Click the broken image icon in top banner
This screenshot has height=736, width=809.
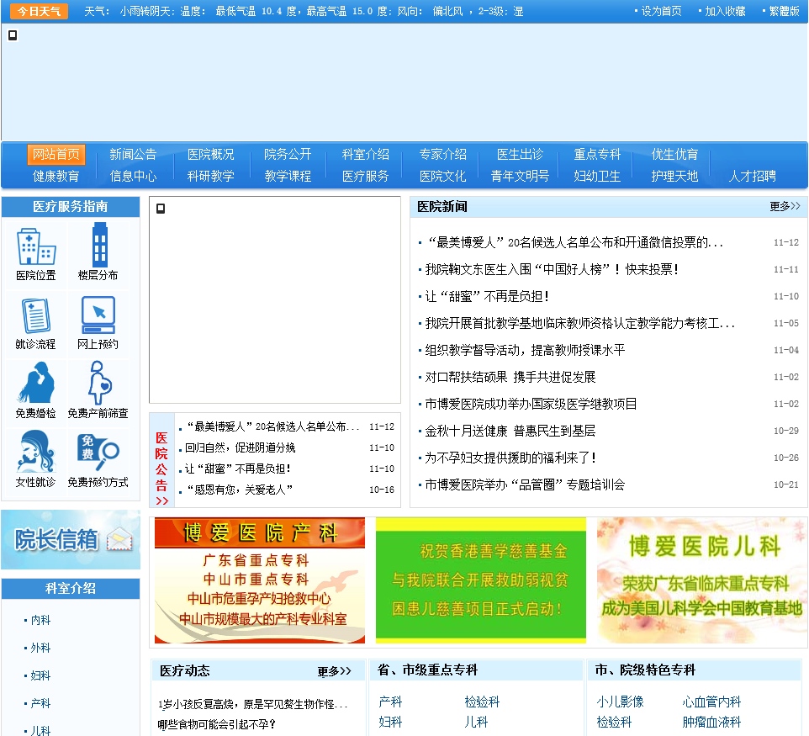click(13, 35)
